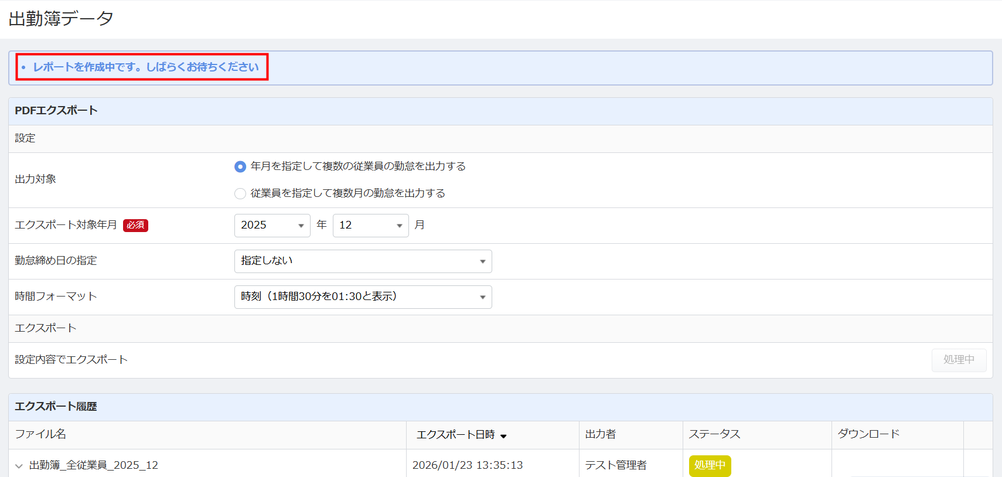
Task: Expand the 出勤簿_全従業員_2025_12 row chevron
Action: pos(19,466)
